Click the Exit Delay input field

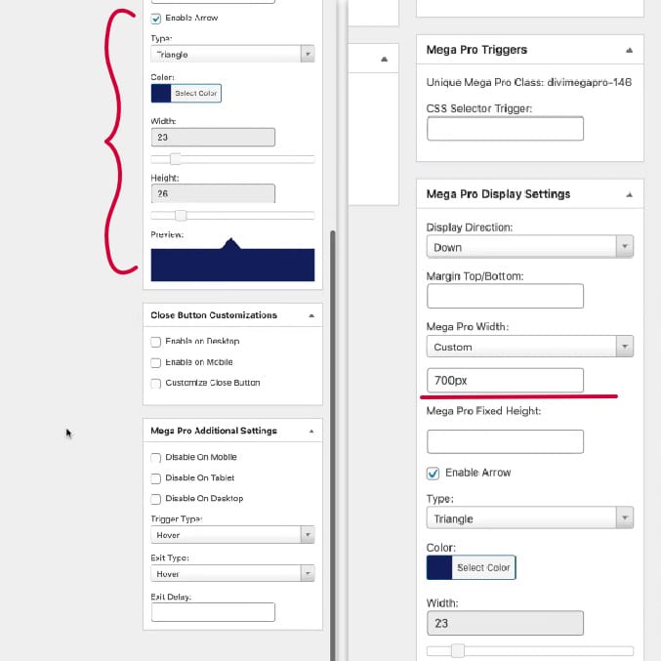point(213,612)
